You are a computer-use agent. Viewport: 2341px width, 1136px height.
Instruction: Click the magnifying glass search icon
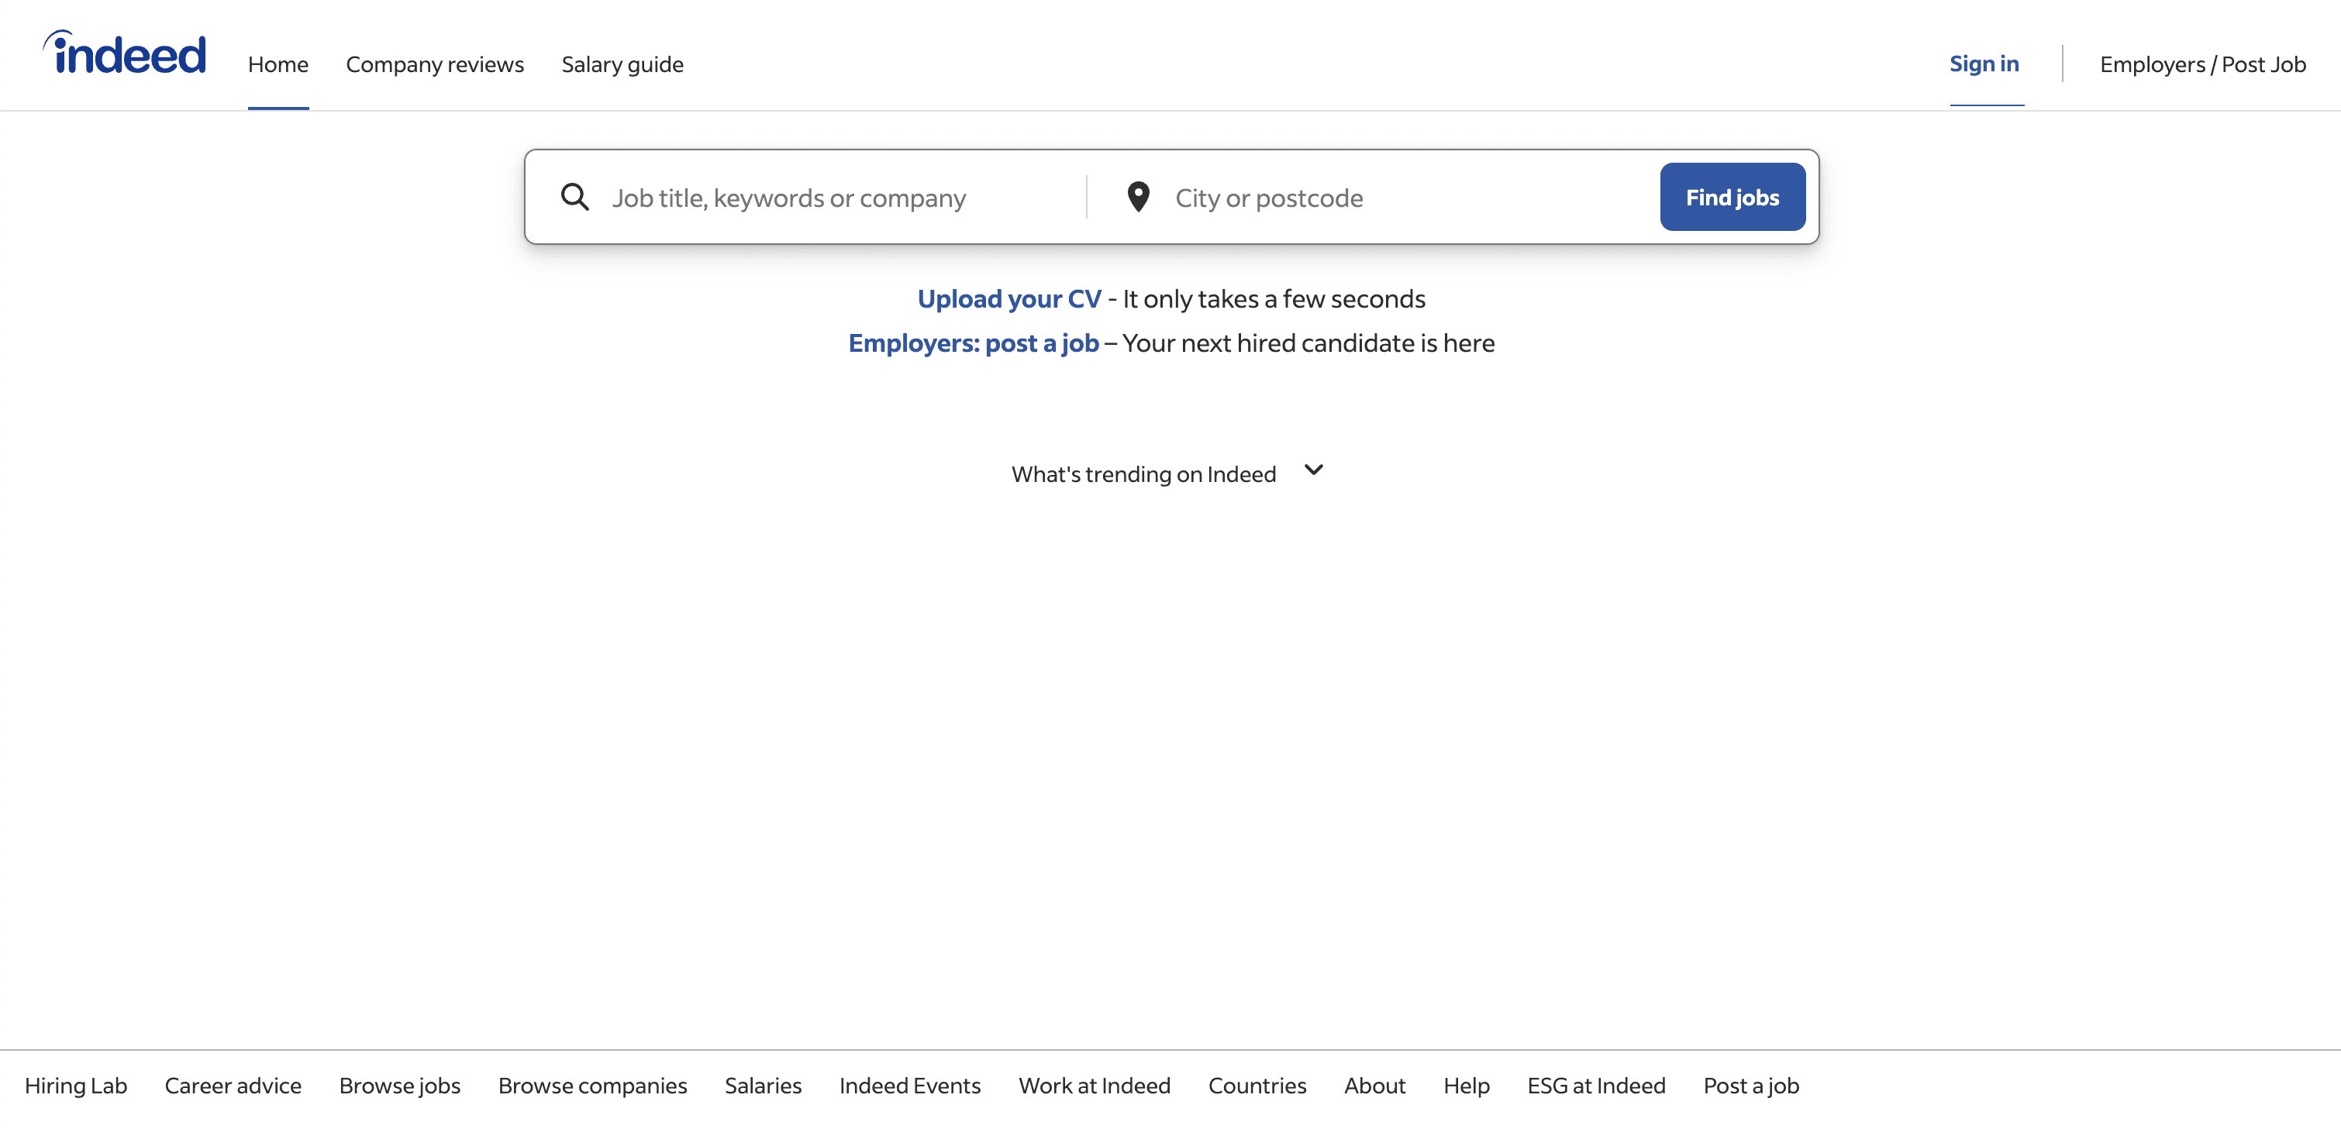coord(574,196)
